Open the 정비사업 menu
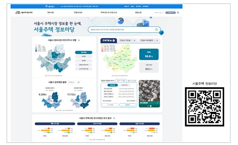This screenshot has width=238, height=145. tap(50, 13)
